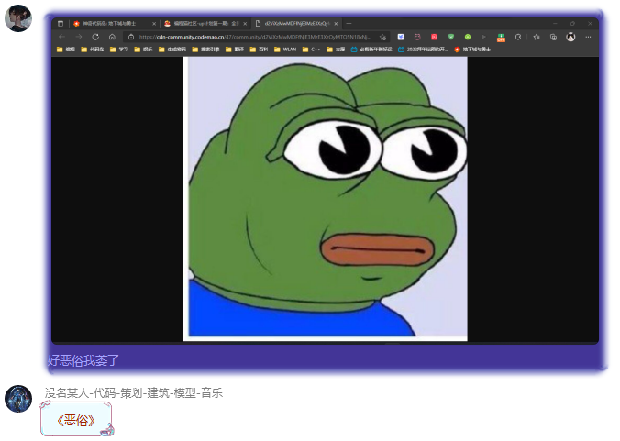
Task: Open the 学习 bookmarks folder
Action: click(119, 50)
